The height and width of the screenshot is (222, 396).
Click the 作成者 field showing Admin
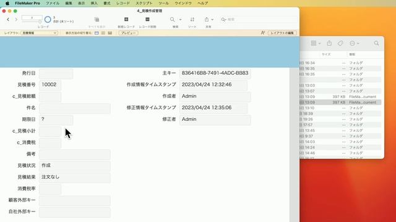tap(215, 97)
